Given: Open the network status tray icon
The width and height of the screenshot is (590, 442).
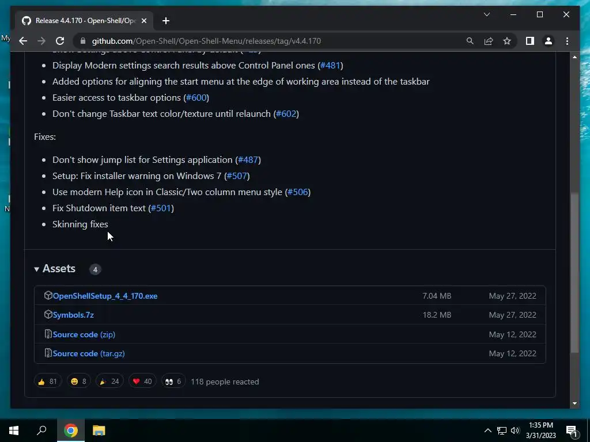Looking at the screenshot, I should pos(502,430).
